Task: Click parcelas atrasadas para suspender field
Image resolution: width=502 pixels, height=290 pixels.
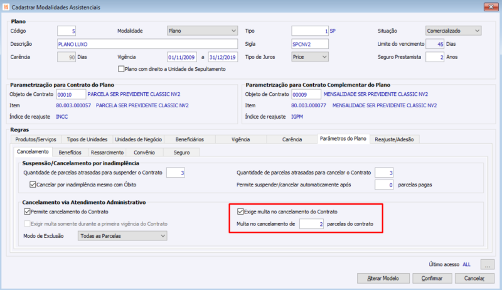Action: tap(176, 173)
